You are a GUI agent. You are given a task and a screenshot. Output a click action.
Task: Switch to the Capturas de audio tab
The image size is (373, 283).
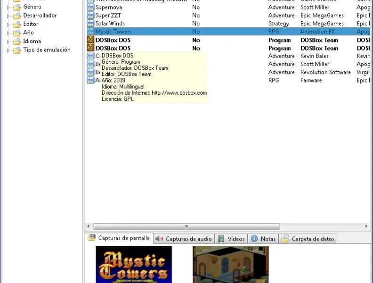[x=184, y=239]
